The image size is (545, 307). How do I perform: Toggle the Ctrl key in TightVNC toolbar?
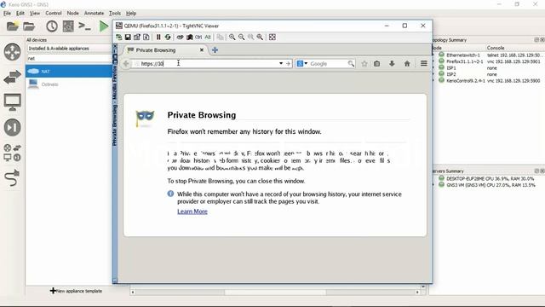[198, 37]
